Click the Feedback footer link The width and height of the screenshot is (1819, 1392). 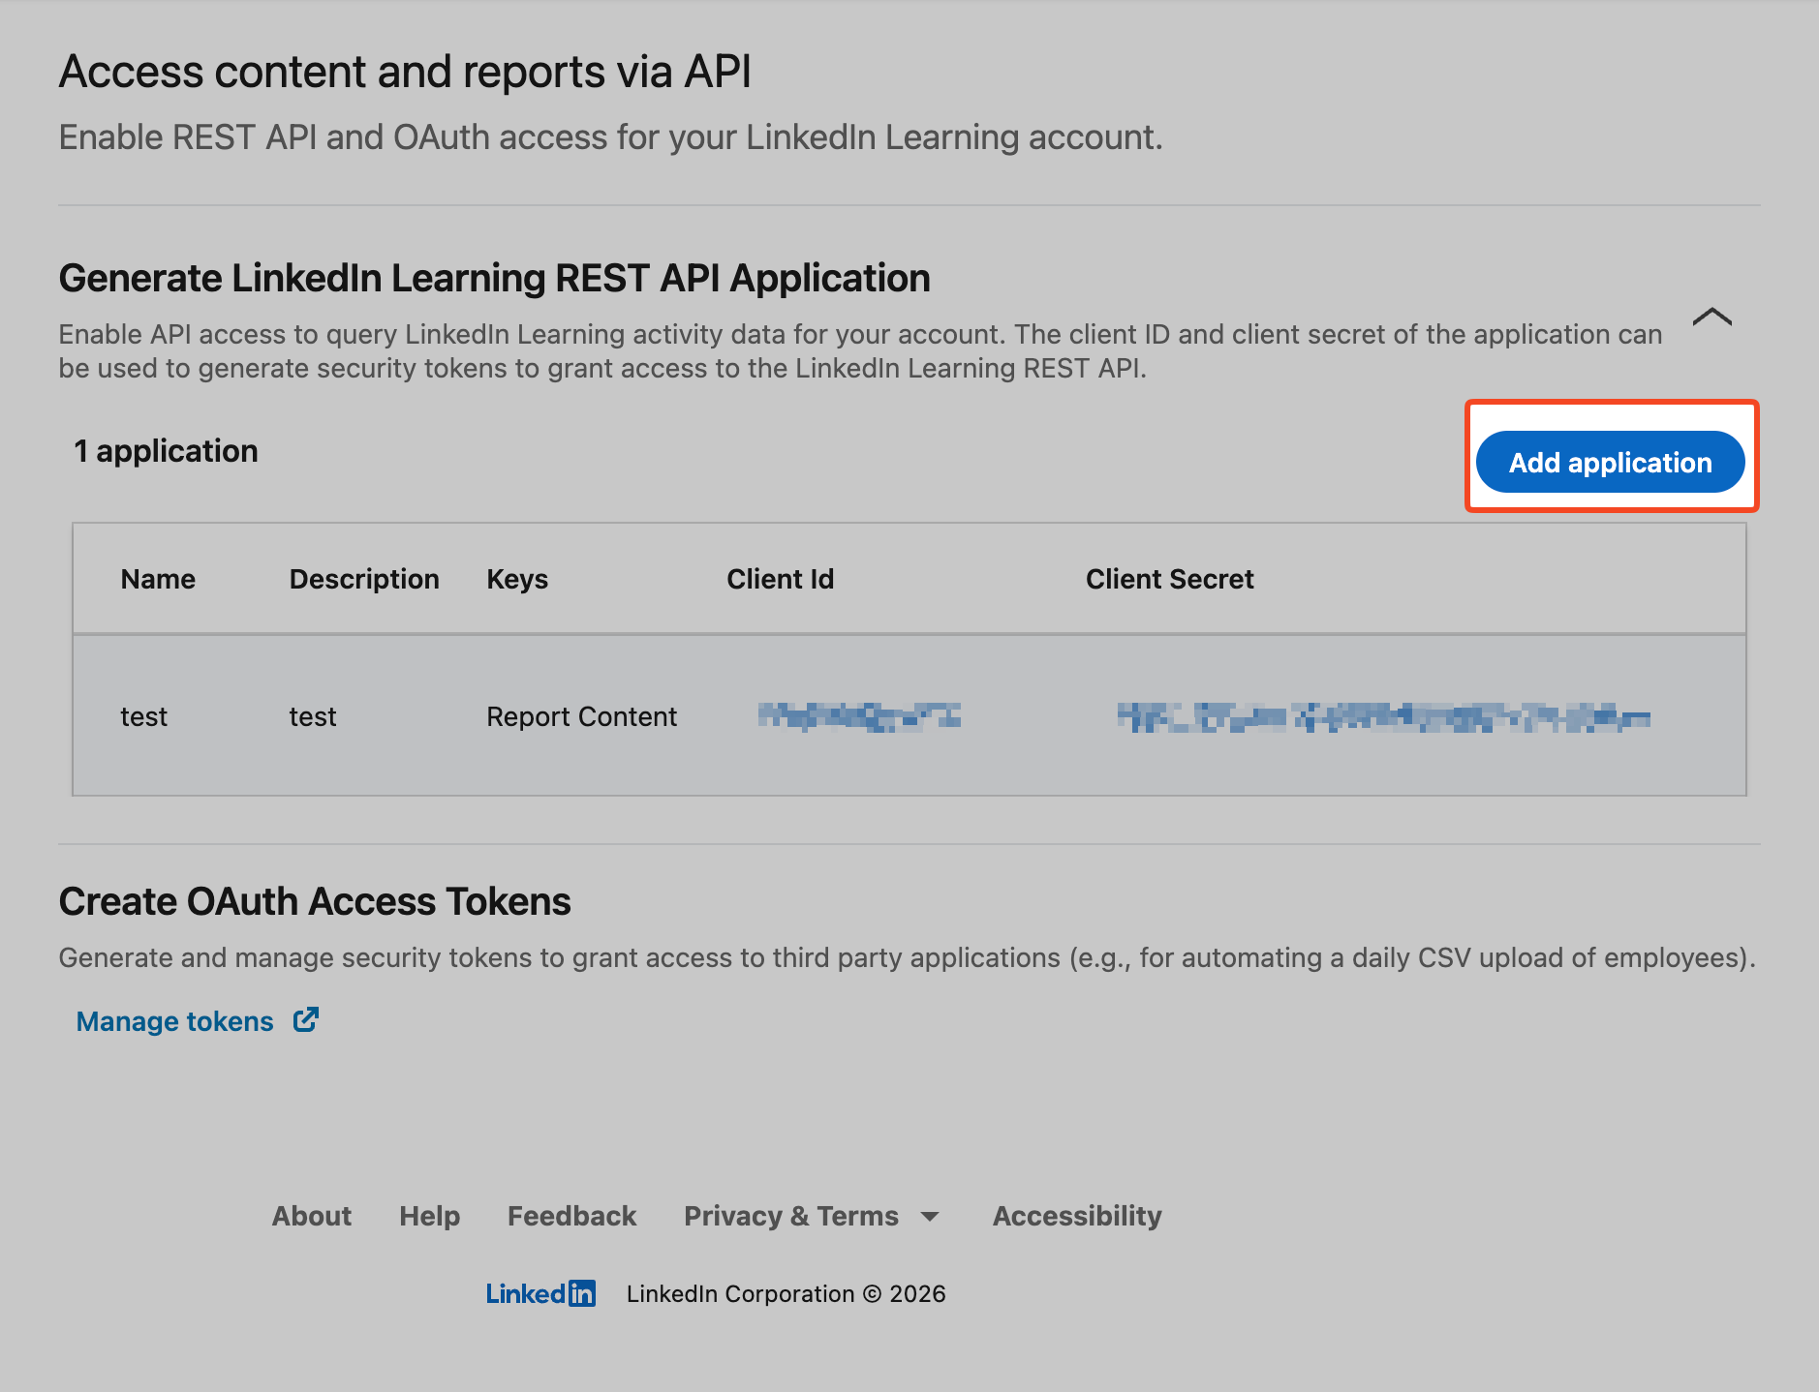[x=571, y=1216]
